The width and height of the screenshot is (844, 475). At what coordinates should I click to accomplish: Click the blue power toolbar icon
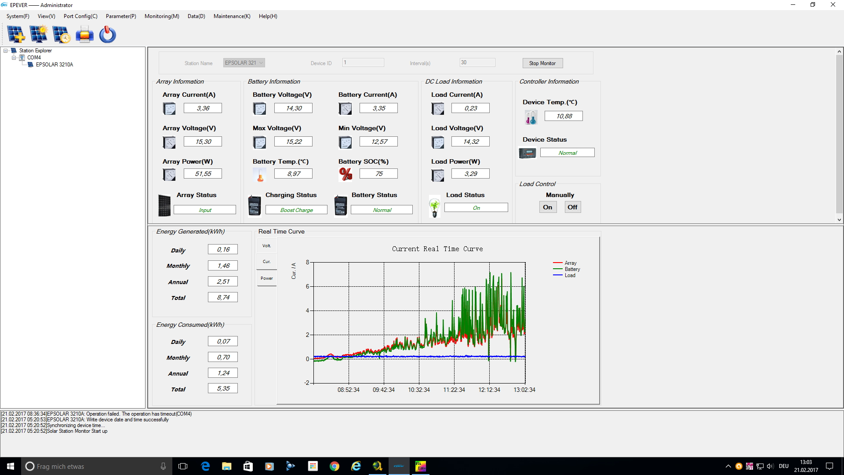click(107, 34)
